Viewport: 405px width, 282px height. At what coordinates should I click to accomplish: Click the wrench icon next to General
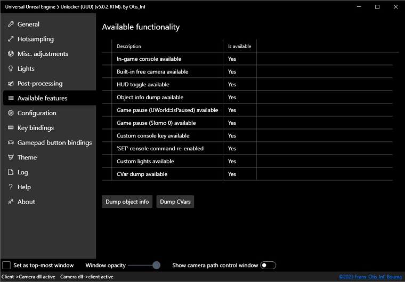pos(11,25)
